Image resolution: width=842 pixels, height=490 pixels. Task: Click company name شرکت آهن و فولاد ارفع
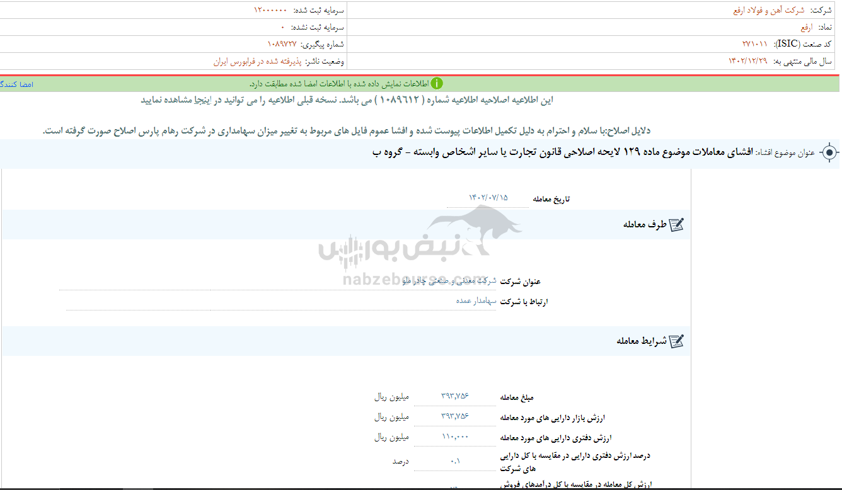(x=768, y=10)
